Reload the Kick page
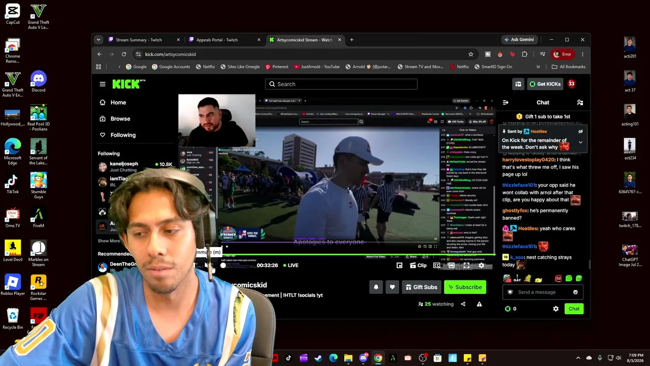Viewport: 650px width, 366px height. [x=124, y=54]
